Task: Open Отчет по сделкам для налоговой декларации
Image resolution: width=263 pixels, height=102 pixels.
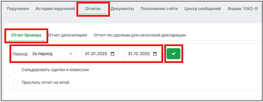Action: coord(140,35)
